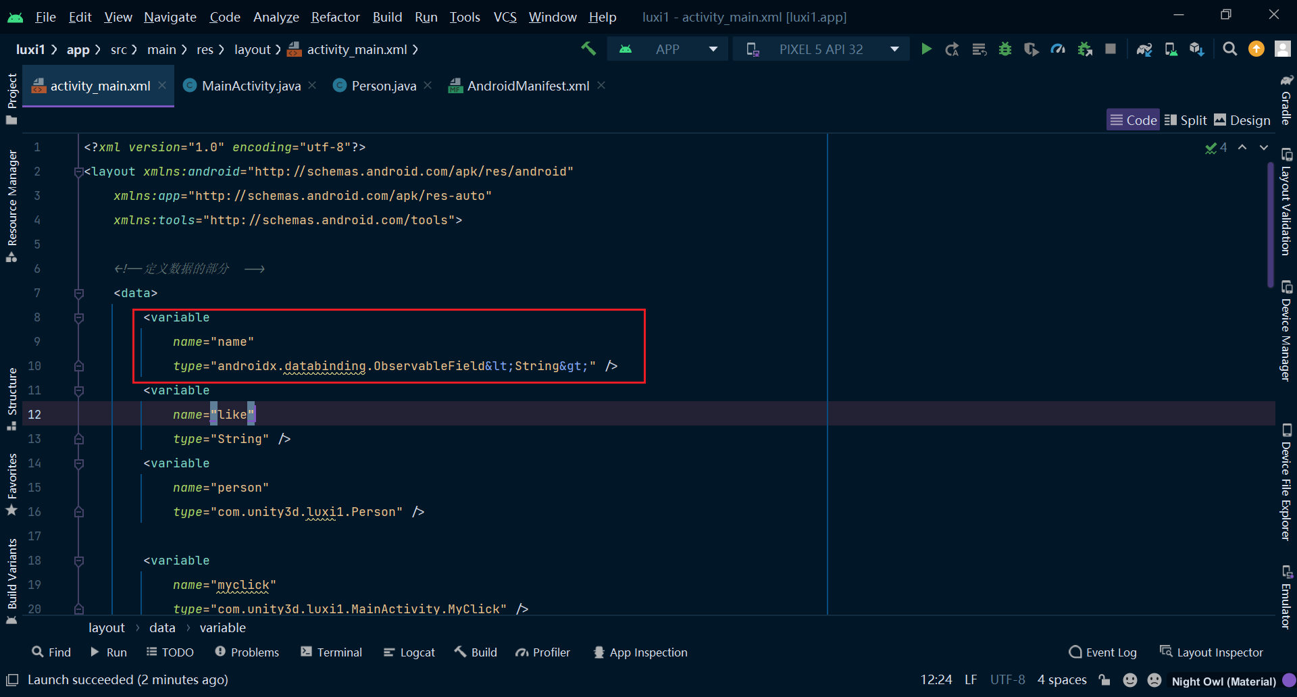Switch editor to Design view
The height and width of the screenshot is (697, 1297).
click(x=1242, y=120)
